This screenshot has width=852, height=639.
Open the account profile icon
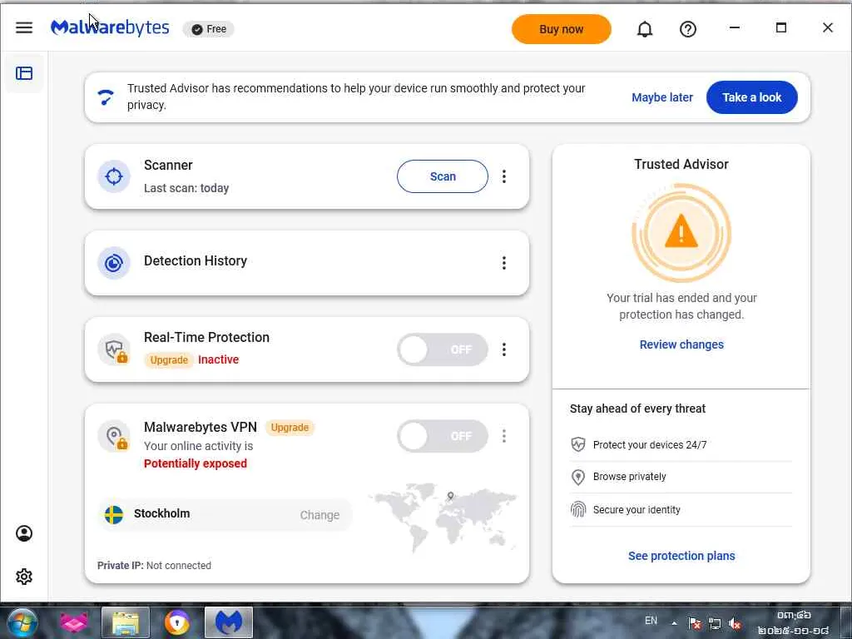coord(24,533)
